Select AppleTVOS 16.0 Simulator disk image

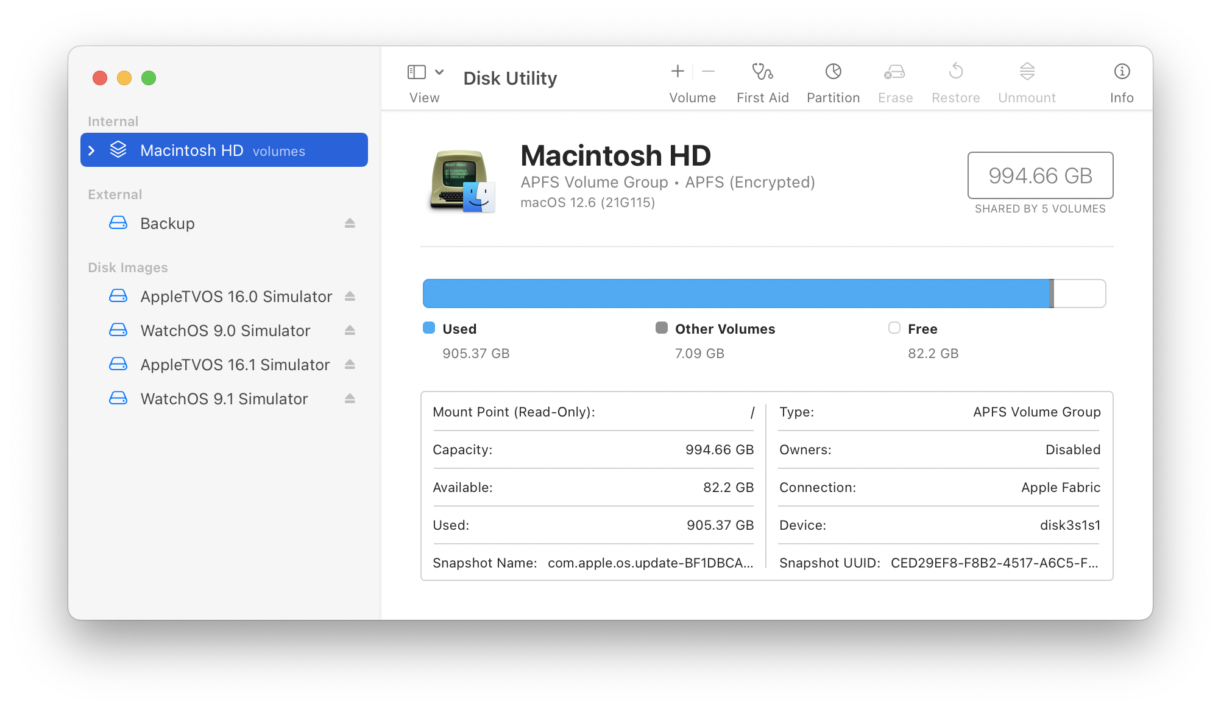pyautogui.click(x=224, y=297)
